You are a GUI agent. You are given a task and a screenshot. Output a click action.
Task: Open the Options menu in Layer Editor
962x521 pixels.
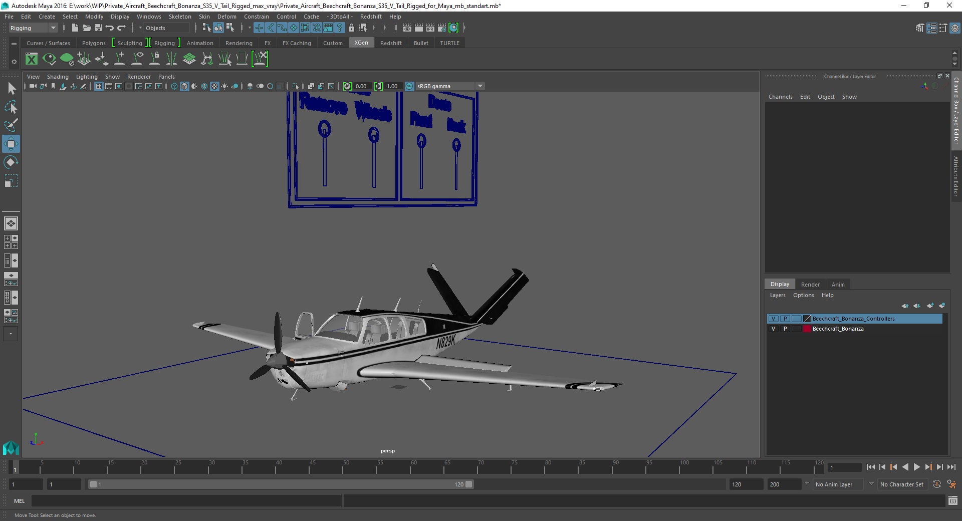(803, 295)
